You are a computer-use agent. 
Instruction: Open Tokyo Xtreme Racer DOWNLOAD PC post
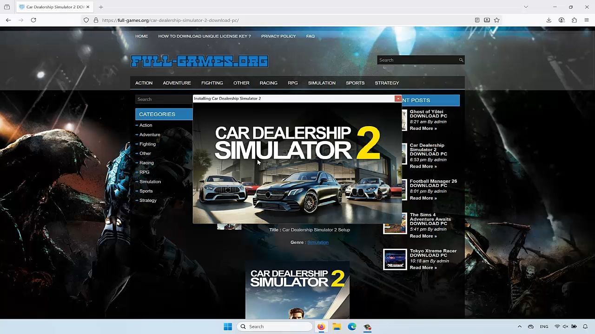pos(433,253)
